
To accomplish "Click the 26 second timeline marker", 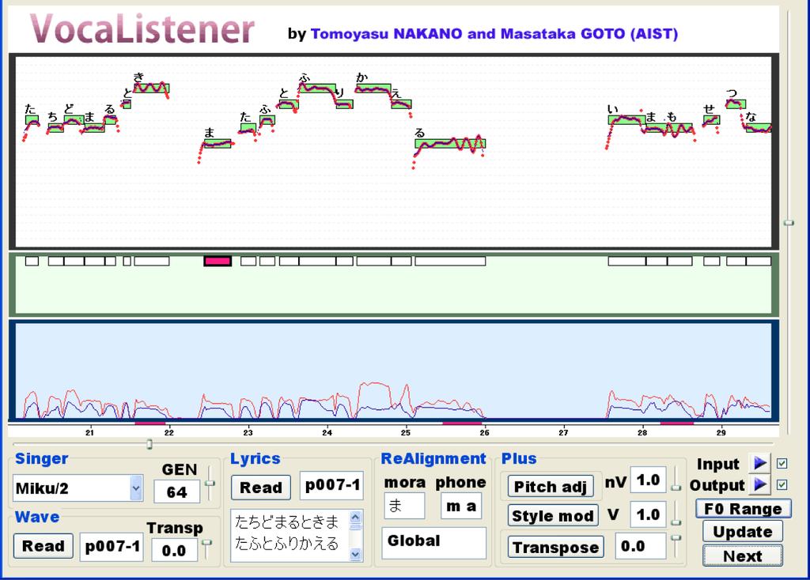I will 484,433.
